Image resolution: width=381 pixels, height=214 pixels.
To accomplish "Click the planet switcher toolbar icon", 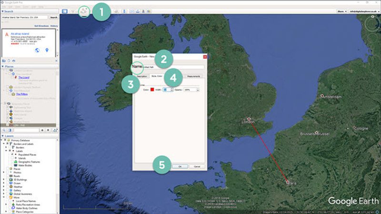I will click(x=117, y=11).
